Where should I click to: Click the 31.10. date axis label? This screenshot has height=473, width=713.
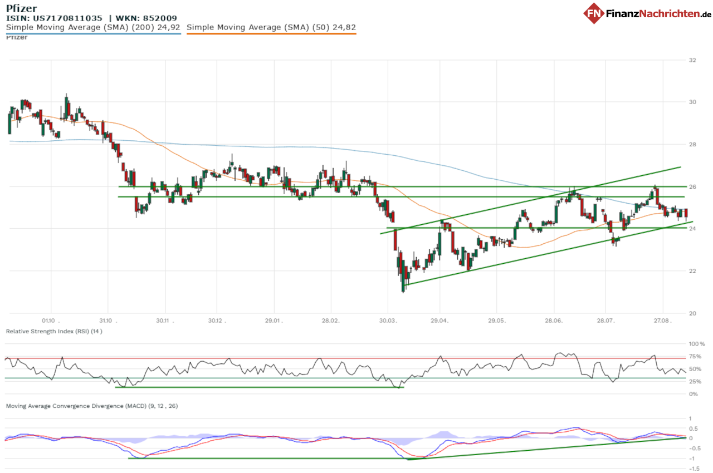(108, 321)
